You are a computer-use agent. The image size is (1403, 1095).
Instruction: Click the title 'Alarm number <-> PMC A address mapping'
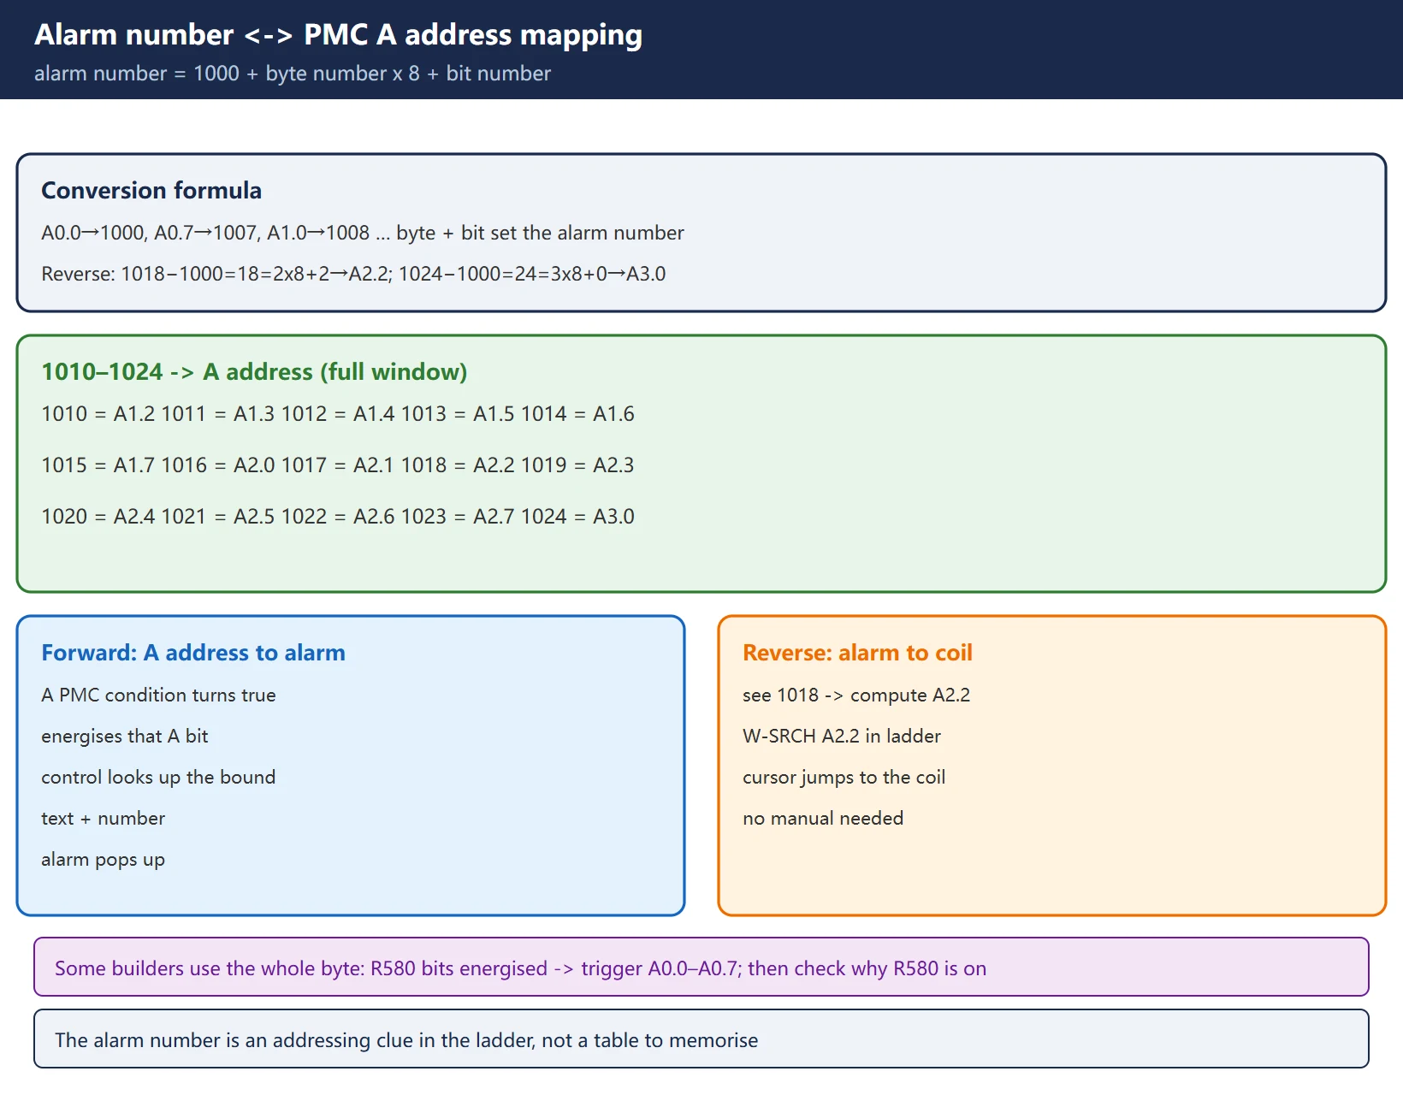tap(338, 35)
